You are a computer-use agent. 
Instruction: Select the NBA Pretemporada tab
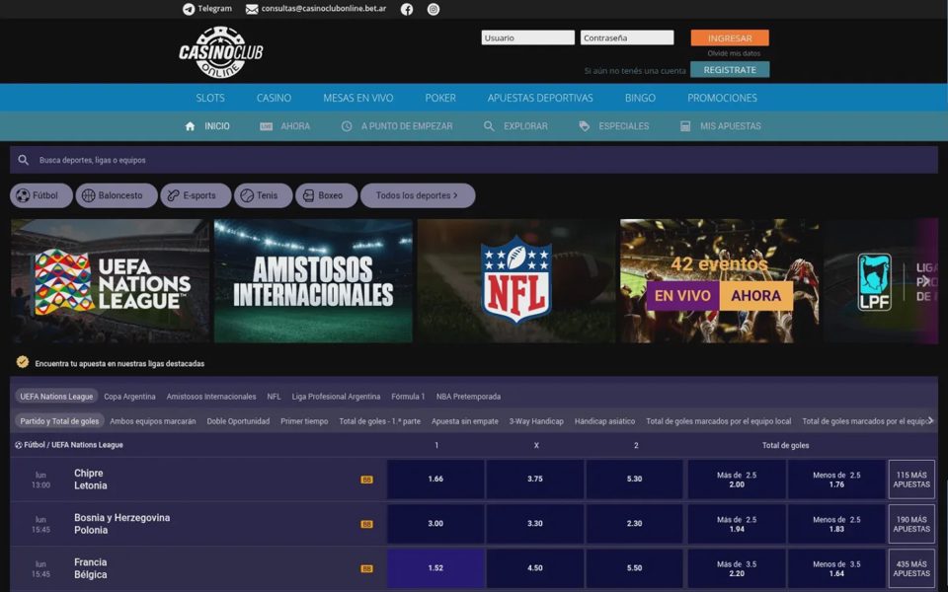point(468,397)
